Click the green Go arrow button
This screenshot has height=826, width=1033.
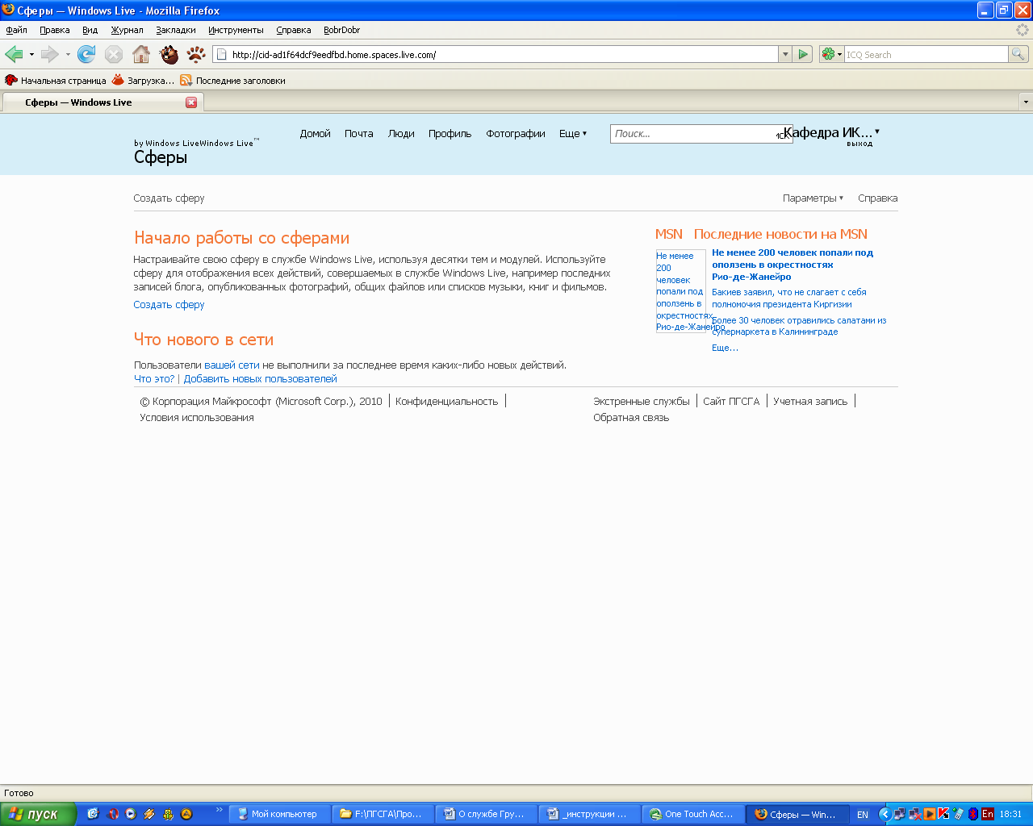(x=803, y=54)
